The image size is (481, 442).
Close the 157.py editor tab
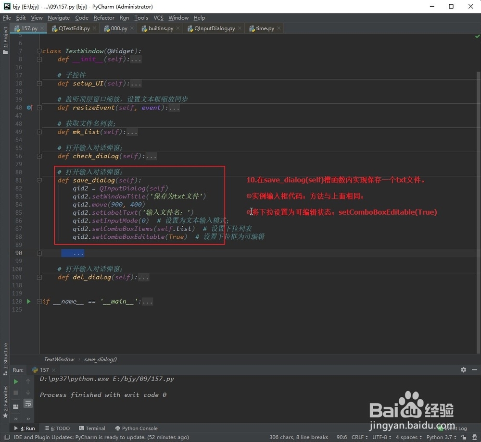coord(42,28)
